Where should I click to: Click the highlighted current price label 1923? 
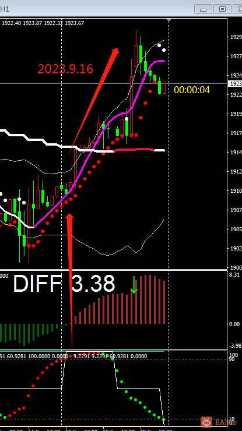(236, 83)
